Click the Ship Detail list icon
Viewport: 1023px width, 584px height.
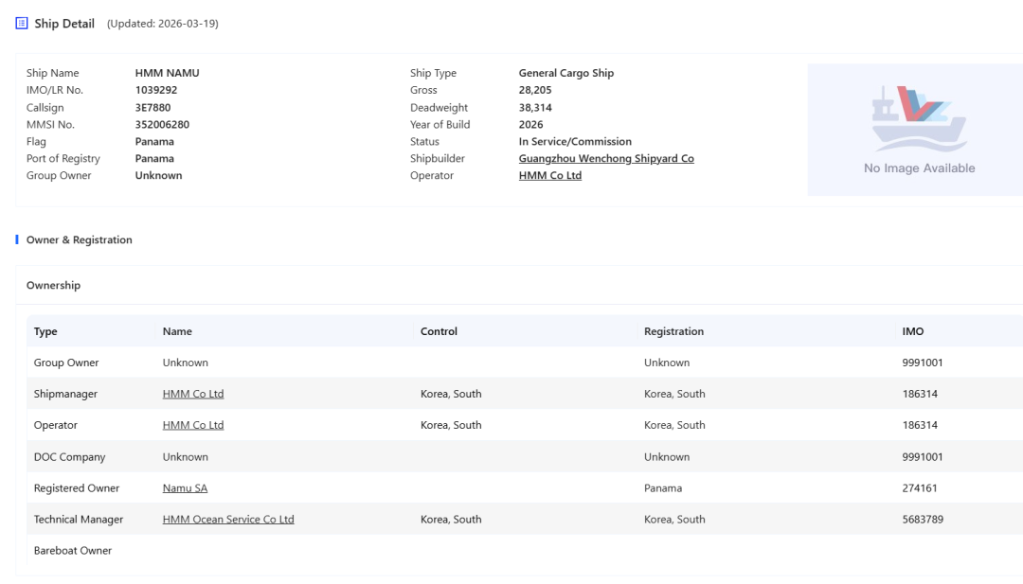point(22,24)
